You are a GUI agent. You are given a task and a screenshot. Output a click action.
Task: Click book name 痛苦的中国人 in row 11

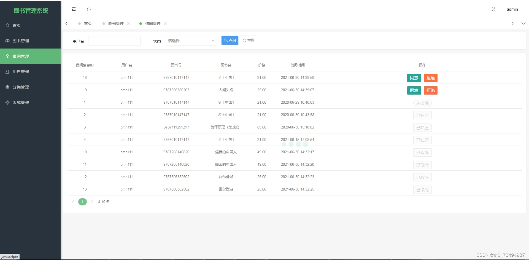226,164
